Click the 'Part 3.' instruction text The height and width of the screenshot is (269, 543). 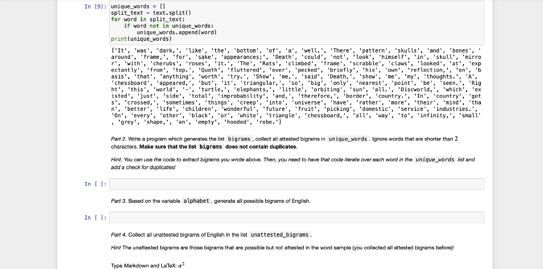pos(211,201)
